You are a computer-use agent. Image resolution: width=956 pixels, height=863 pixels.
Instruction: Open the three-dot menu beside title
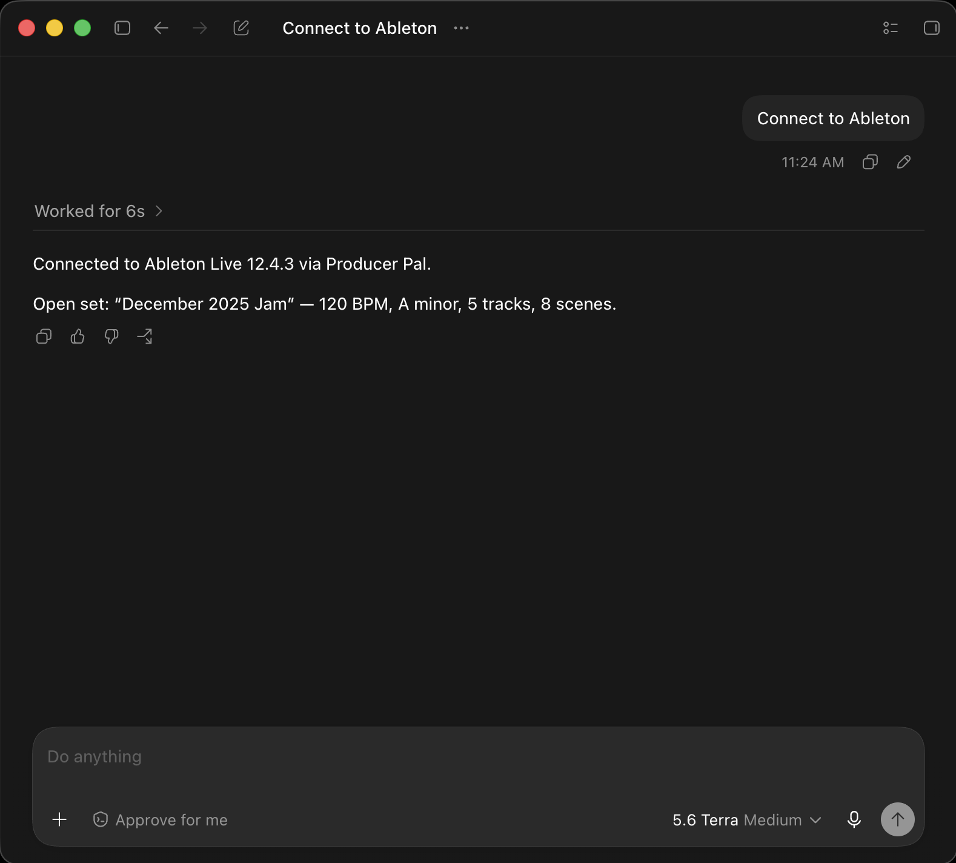tap(461, 28)
